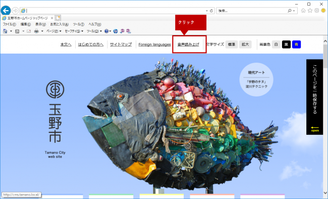
Task: Click the refresh icon in address bar
Action: [x=211, y=11]
